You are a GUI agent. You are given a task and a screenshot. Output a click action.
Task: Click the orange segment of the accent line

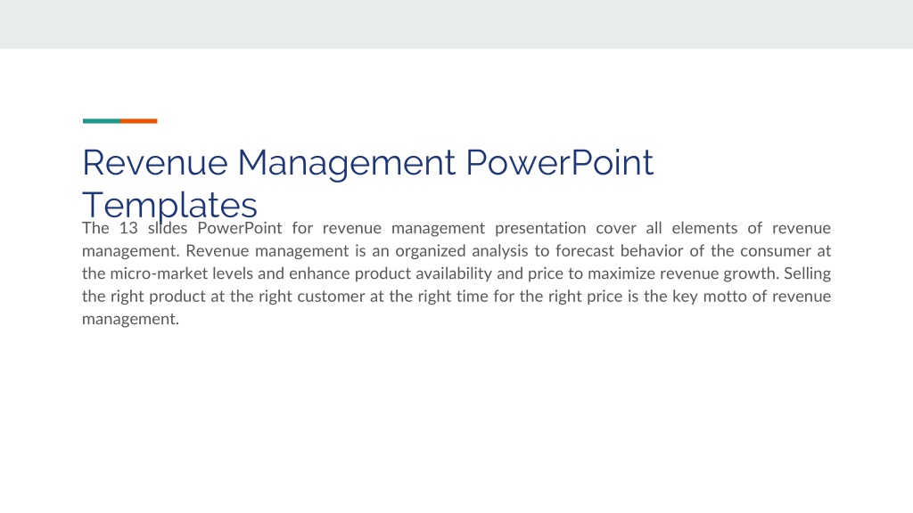click(x=139, y=121)
